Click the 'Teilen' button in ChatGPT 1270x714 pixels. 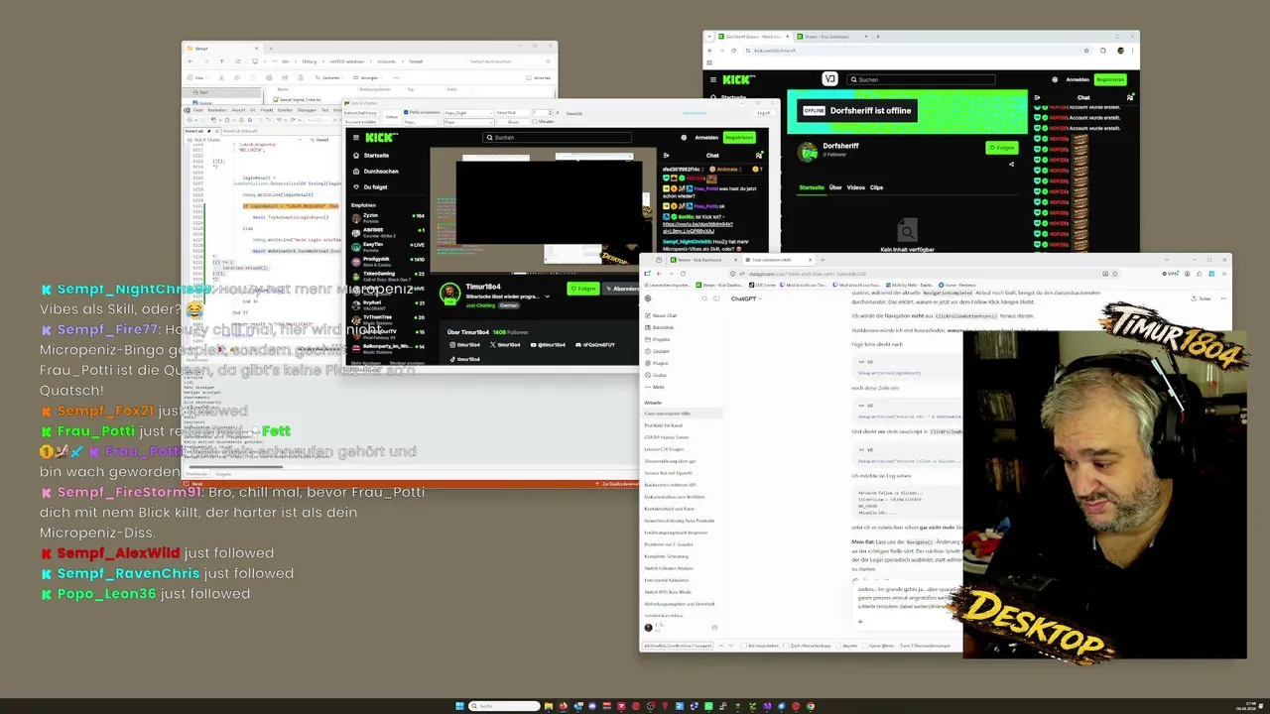1204,297
